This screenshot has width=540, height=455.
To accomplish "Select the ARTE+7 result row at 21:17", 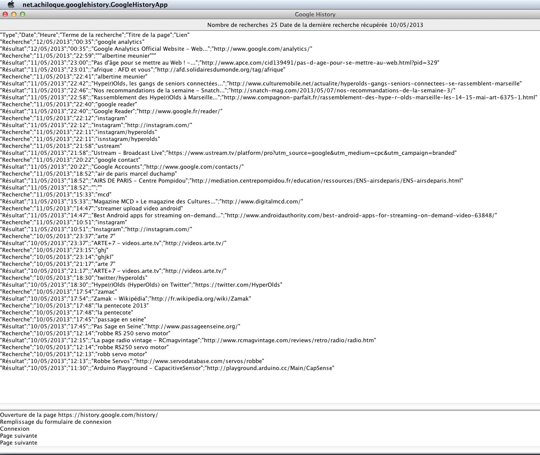I will (113, 271).
